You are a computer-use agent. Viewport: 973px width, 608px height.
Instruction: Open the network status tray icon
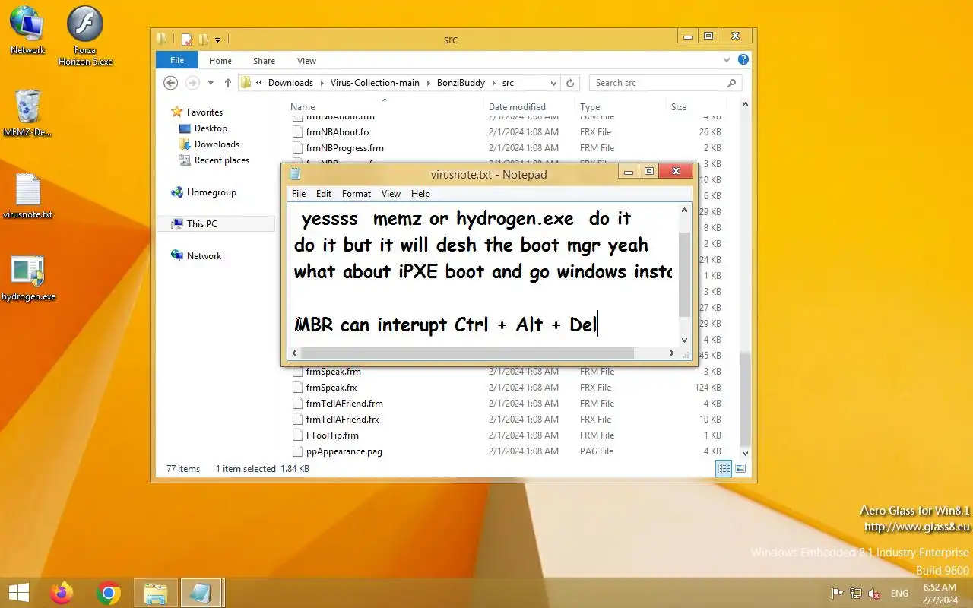click(x=856, y=594)
